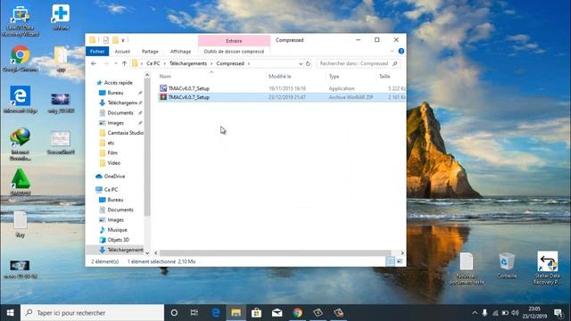Screen dimensions: 571x321
Task: Switch to the Accueil ribbon tab
Action: [x=122, y=52]
